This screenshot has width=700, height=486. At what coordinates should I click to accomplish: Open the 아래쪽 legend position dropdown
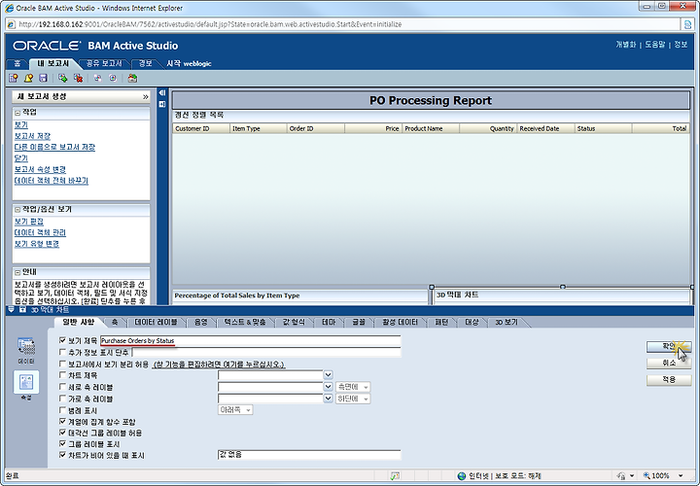point(235,409)
